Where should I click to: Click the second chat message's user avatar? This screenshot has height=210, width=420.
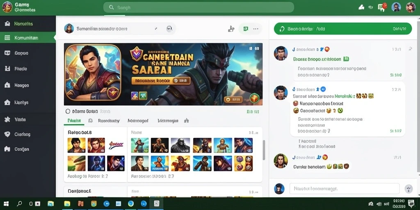[281, 93]
